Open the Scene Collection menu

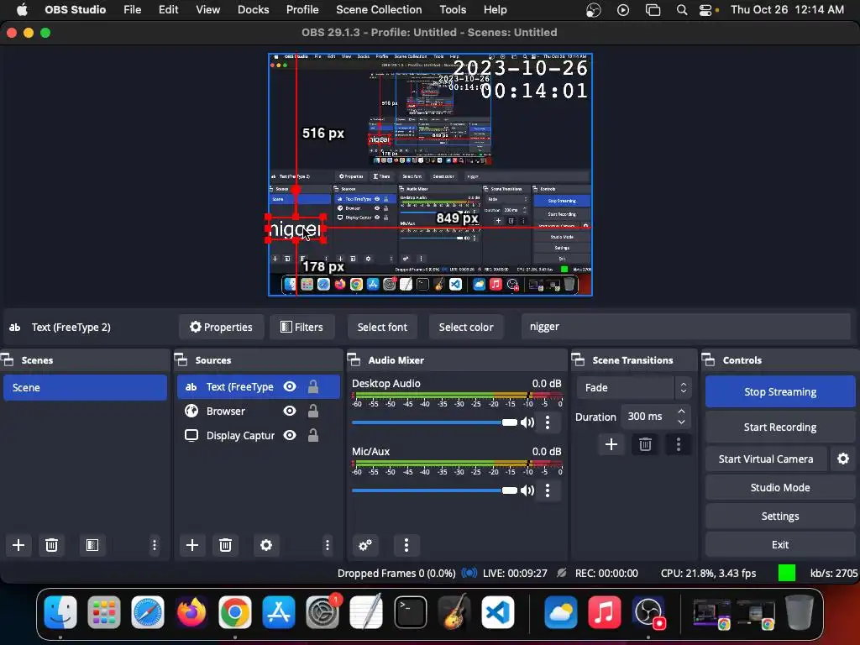(x=379, y=9)
